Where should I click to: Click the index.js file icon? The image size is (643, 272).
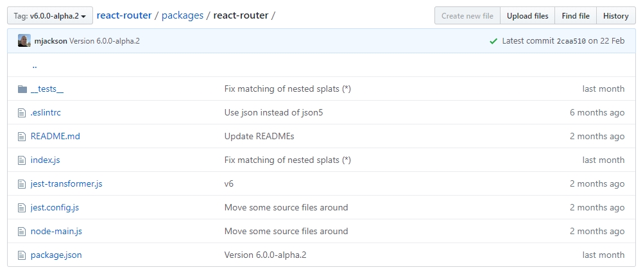pyautogui.click(x=22, y=160)
